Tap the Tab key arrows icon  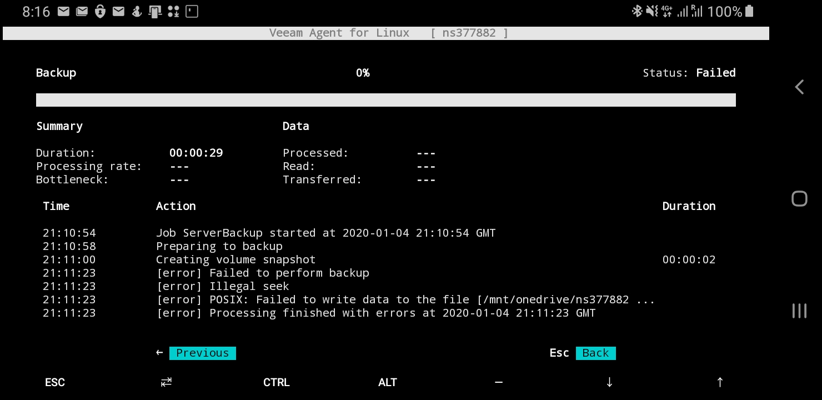(x=166, y=382)
